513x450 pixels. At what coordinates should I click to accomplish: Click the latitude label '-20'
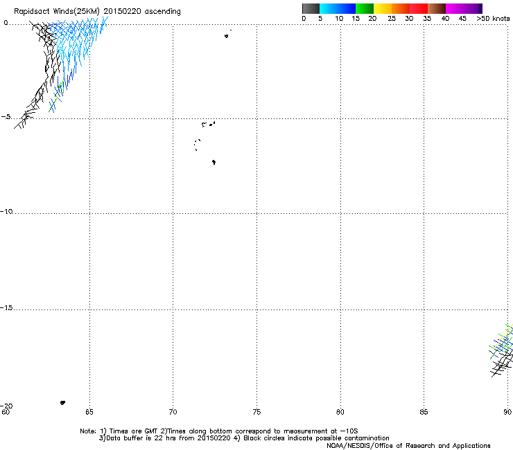pyautogui.click(x=6, y=406)
